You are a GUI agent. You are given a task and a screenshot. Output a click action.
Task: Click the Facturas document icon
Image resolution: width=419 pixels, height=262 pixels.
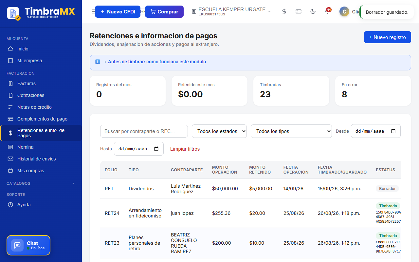pyautogui.click(x=10, y=84)
